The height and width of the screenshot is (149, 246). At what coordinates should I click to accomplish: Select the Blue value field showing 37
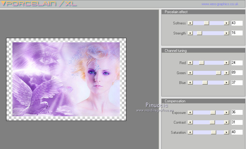[237, 82]
